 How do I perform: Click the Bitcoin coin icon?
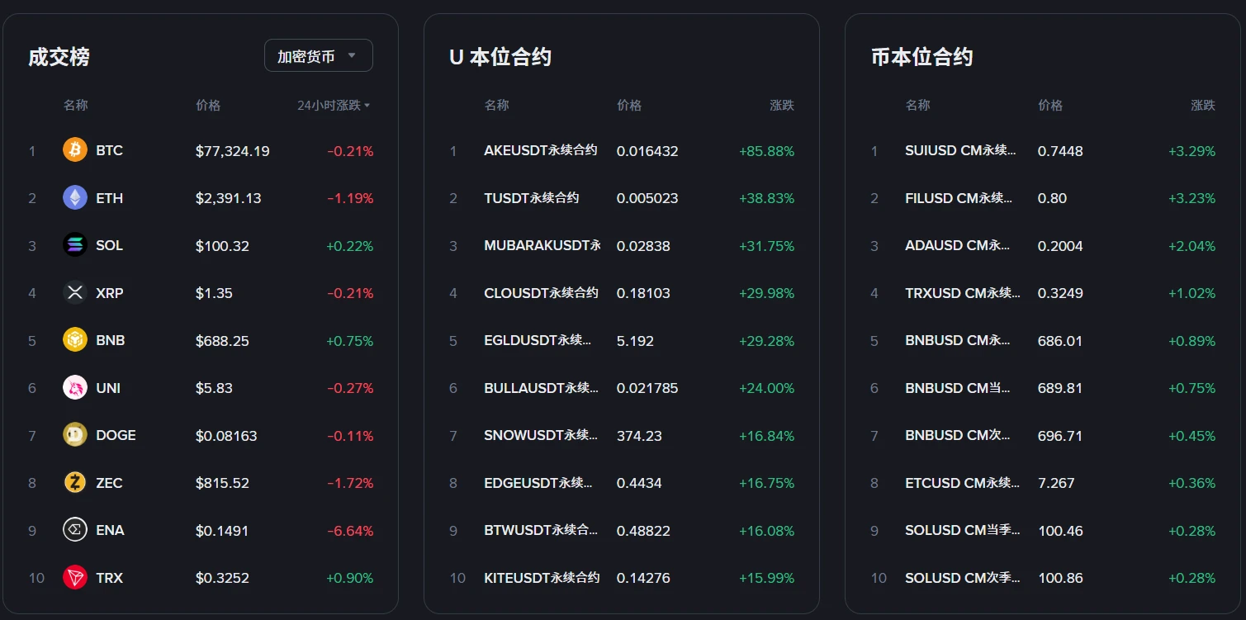click(75, 150)
